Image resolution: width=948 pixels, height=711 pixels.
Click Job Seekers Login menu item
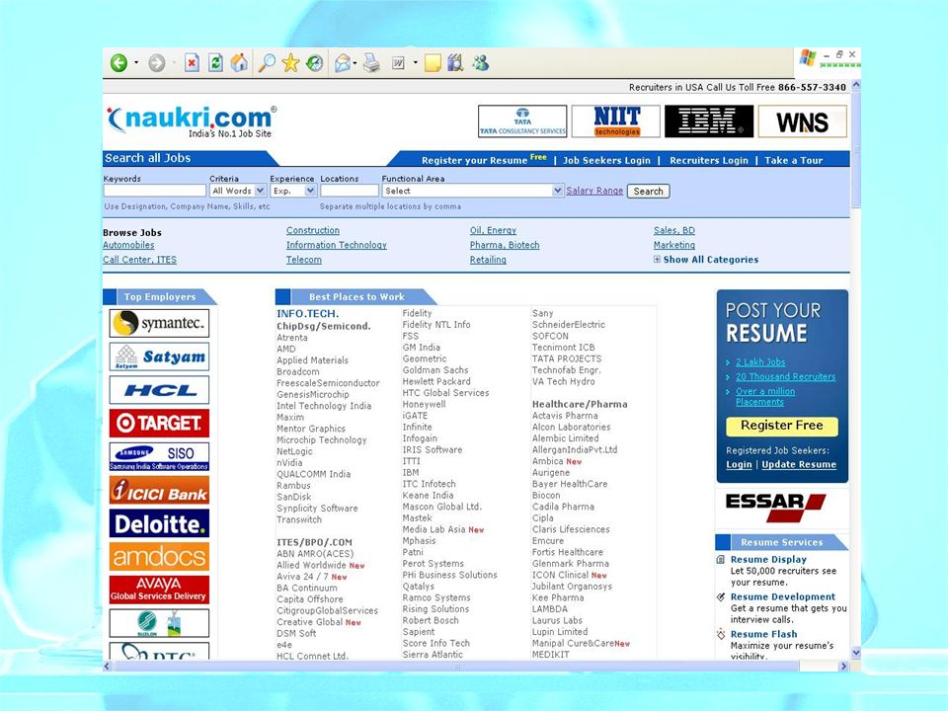tap(606, 160)
